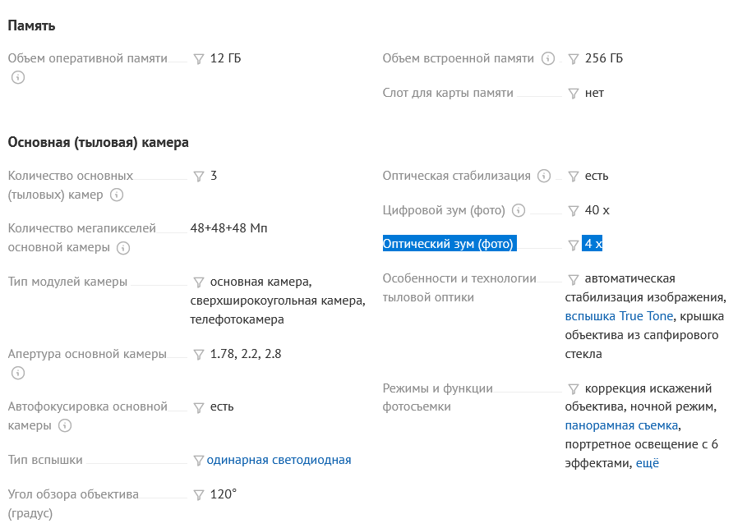
Task: Click the highlighted Оптический зум (фото) label
Action: coord(448,244)
